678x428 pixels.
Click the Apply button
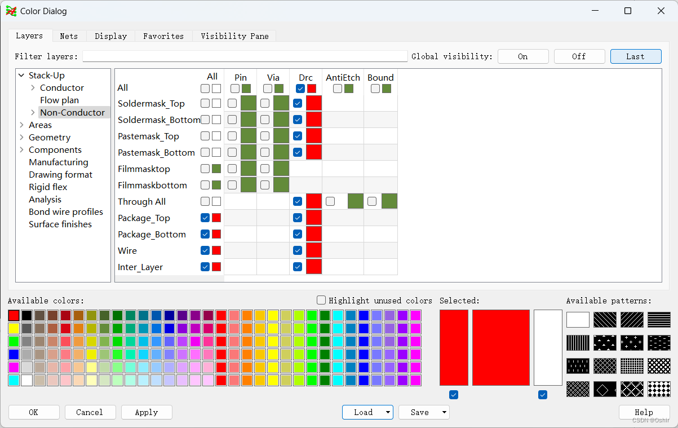(x=147, y=412)
